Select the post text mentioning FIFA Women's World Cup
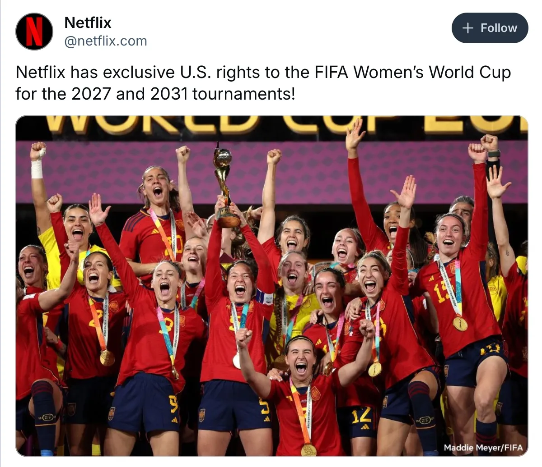The image size is (542, 467). pyautogui.click(x=263, y=83)
